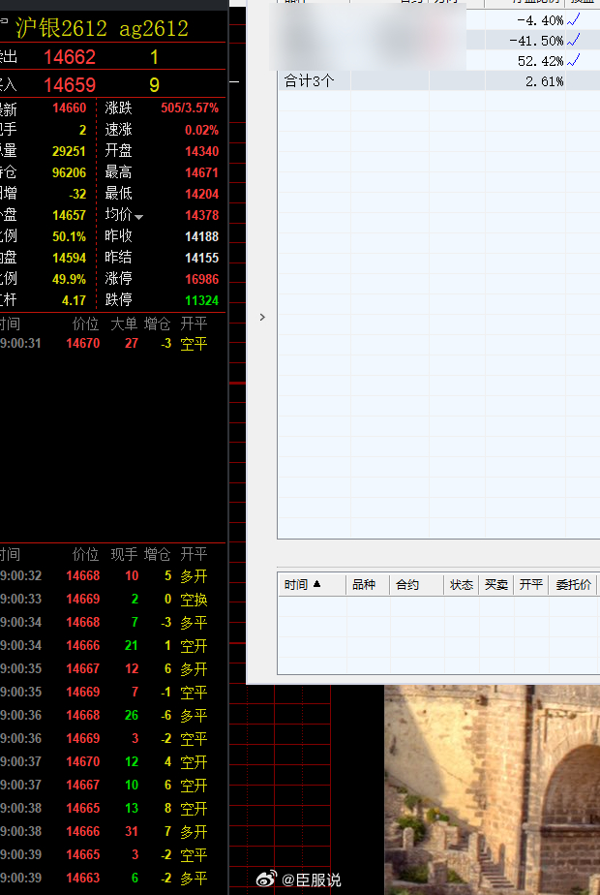This screenshot has height=895, width=600.
Task: Collapse panel using dash beside 买入 row
Action: [x=234, y=82]
